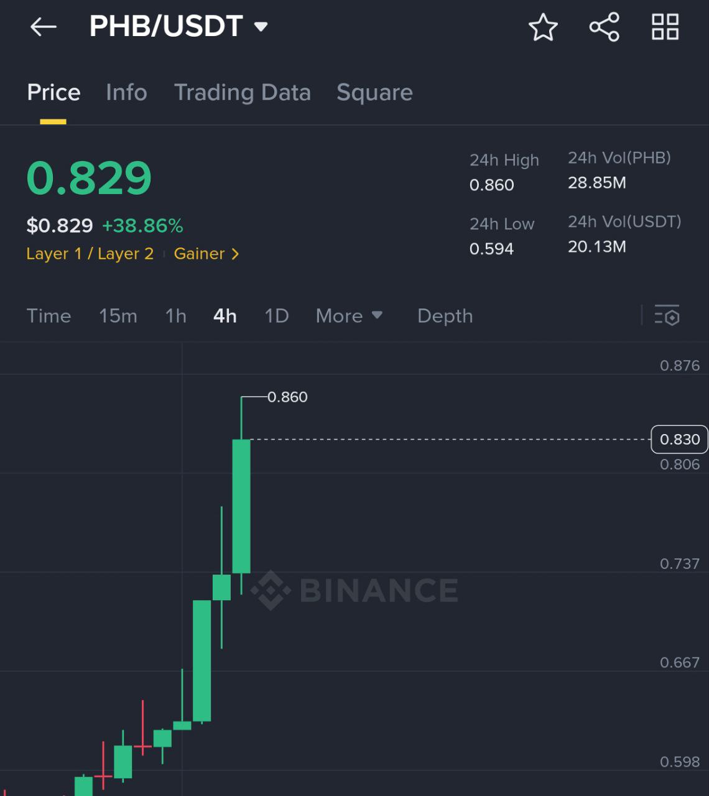Image resolution: width=709 pixels, height=796 pixels.
Task: Tap the 24h Low label
Action: pyautogui.click(x=502, y=224)
